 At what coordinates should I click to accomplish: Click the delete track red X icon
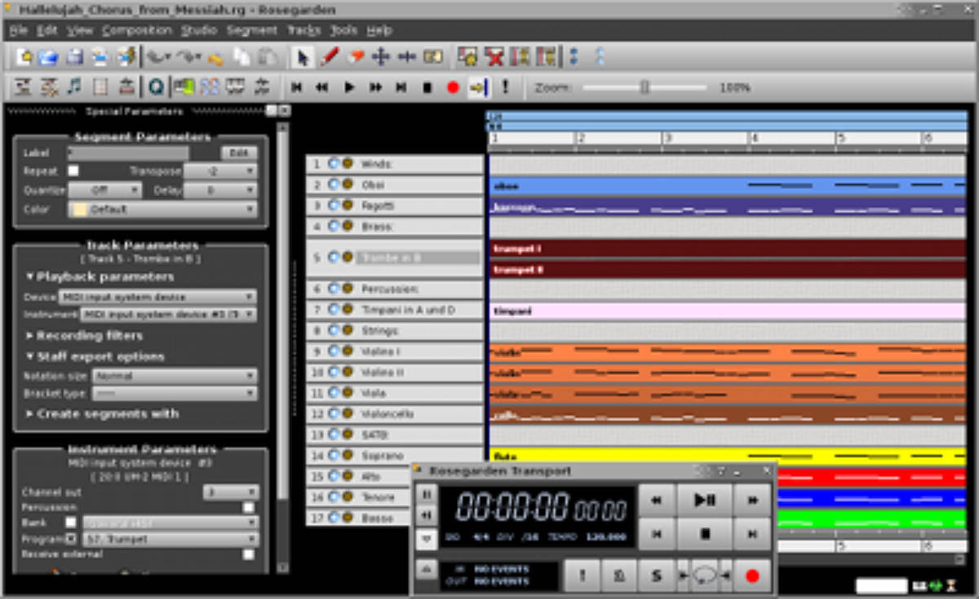tap(494, 57)
